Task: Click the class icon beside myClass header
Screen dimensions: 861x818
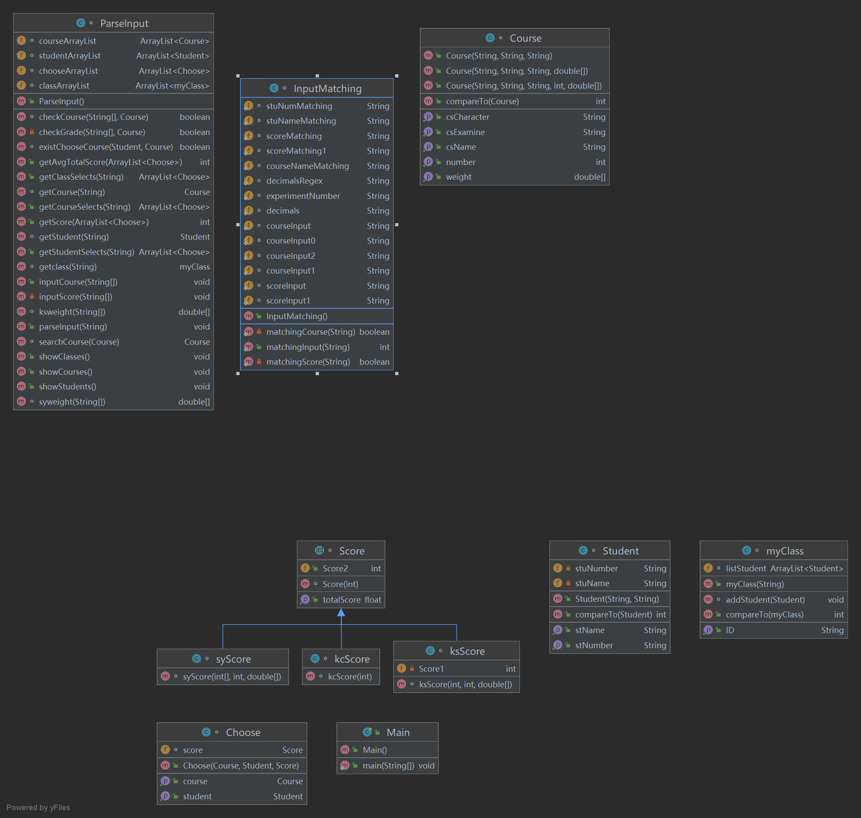Action: [746, 551]
